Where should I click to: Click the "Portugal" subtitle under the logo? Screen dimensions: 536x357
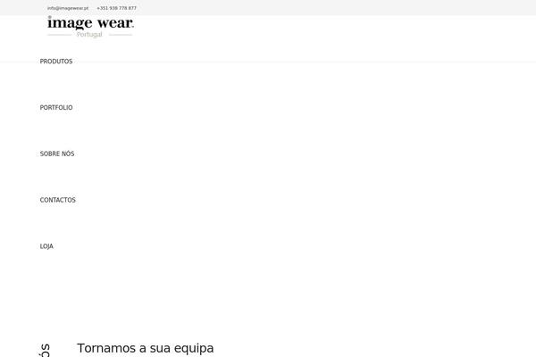89,35
